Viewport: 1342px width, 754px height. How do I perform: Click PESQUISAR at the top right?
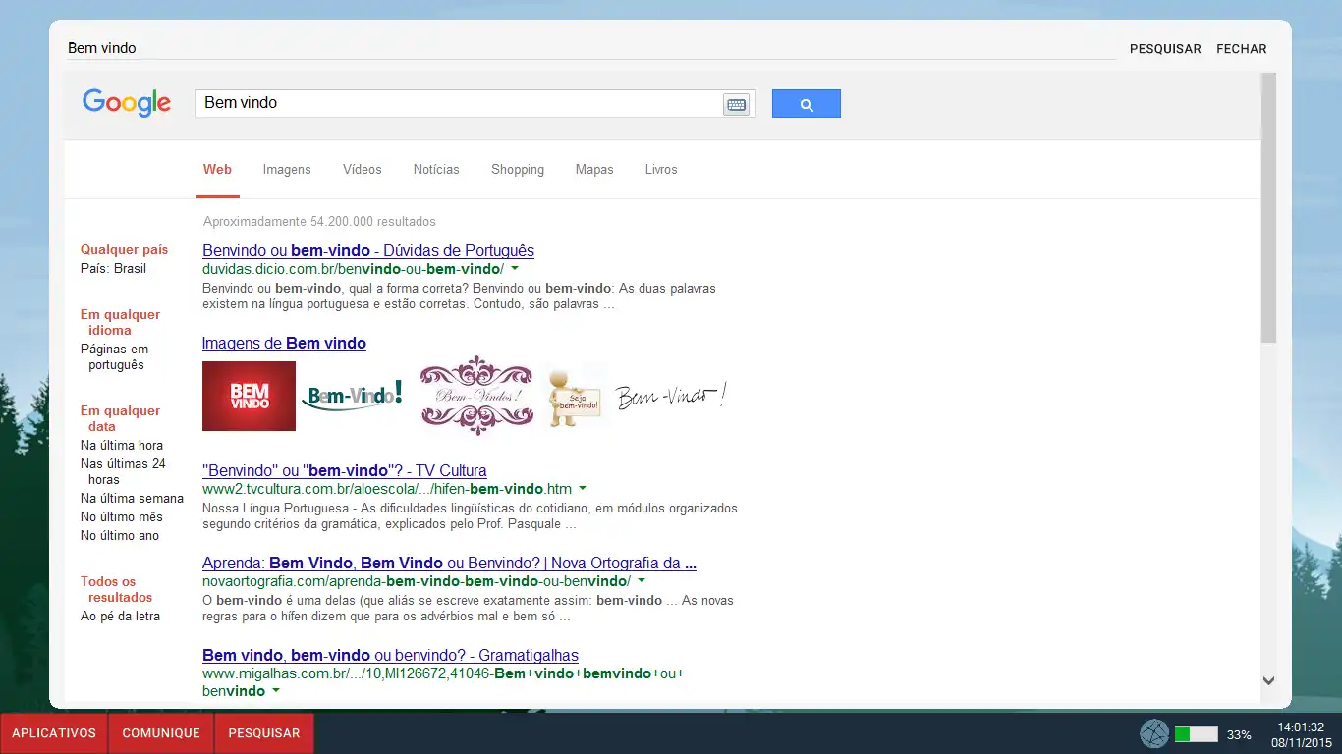[1165, 49]
